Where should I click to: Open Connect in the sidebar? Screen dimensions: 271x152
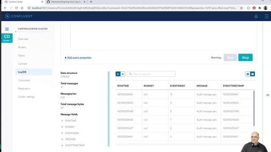22,64
